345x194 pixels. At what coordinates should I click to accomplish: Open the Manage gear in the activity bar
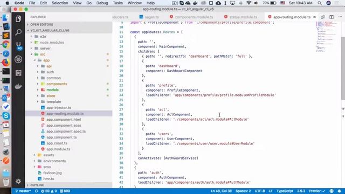tap(18, 181)
